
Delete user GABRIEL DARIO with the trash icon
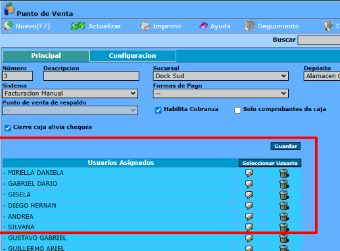(x=284, y=184)
